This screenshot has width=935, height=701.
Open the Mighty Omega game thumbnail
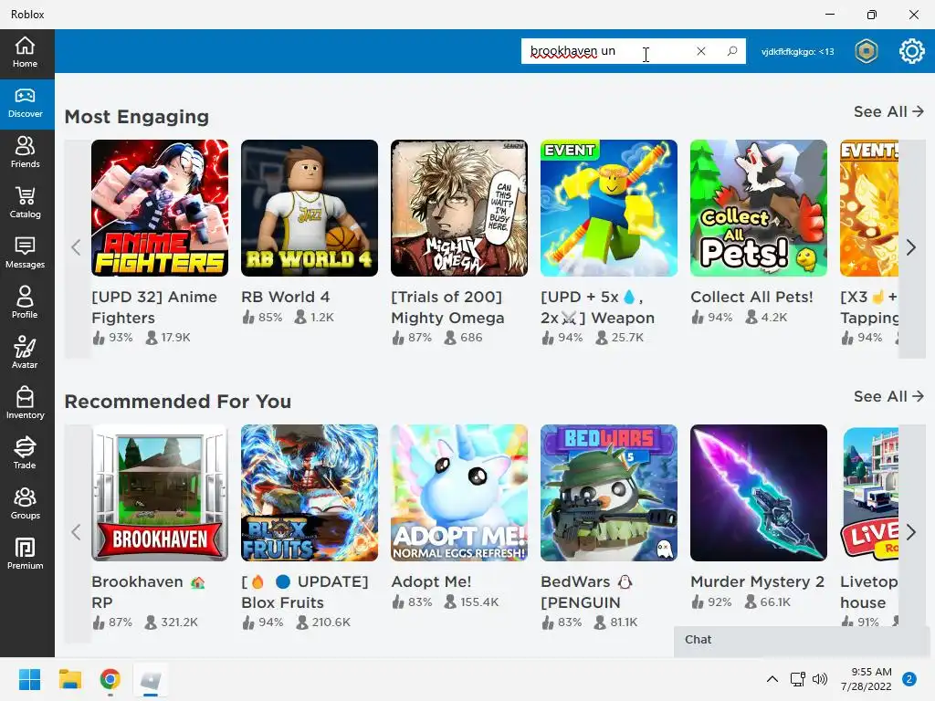[x=459, y=208]
